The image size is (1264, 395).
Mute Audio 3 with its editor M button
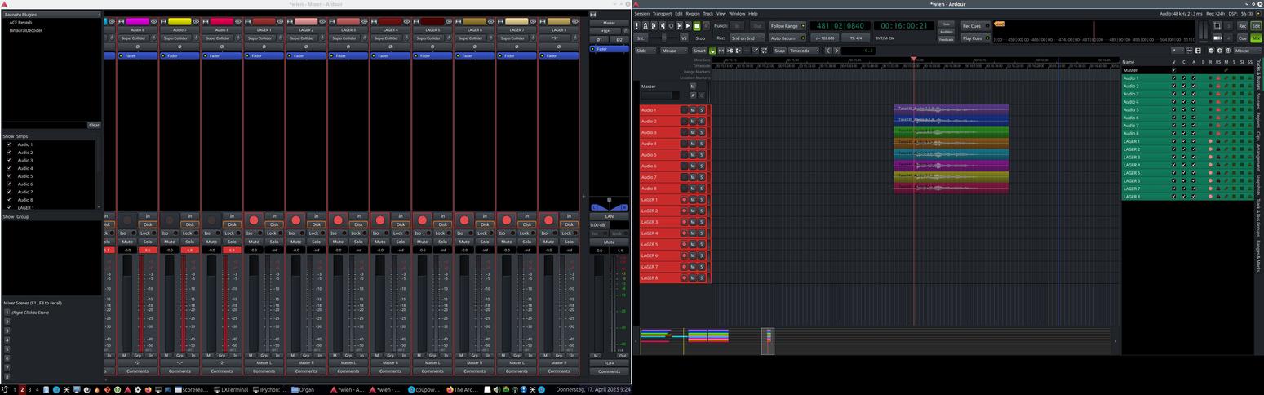pyautogui.click(x=693, y=132)
